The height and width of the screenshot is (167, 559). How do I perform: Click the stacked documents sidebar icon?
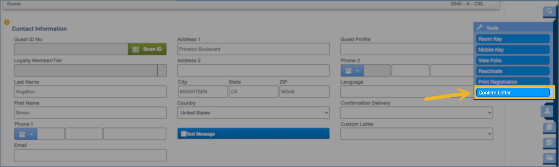click(548, 127)
